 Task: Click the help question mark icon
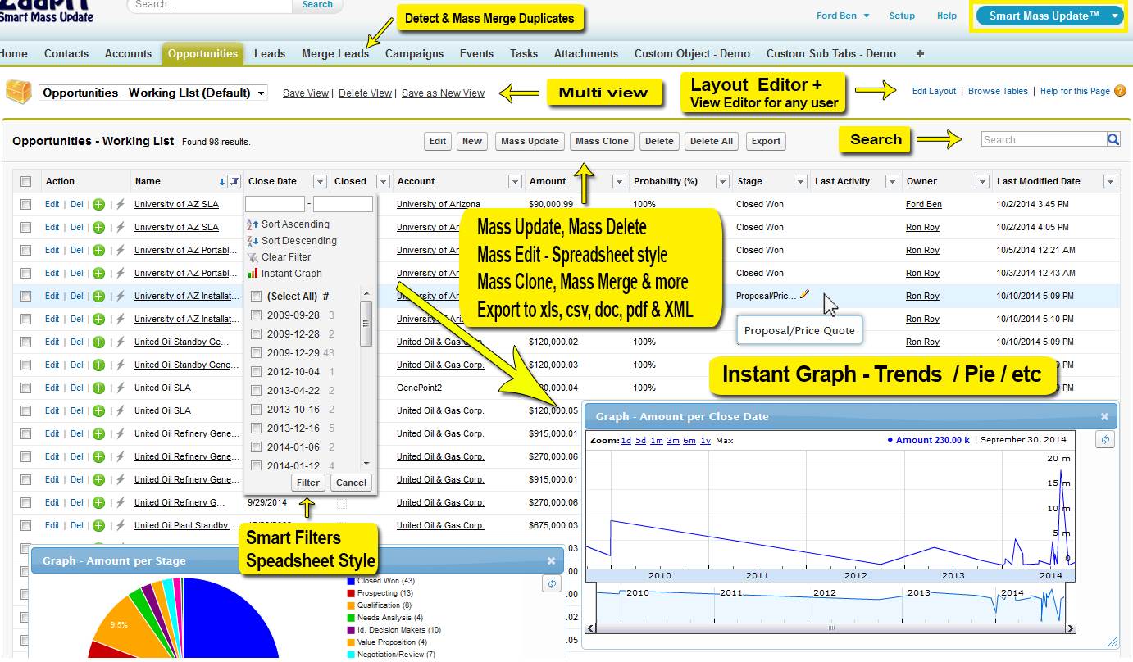[1120, 91]
